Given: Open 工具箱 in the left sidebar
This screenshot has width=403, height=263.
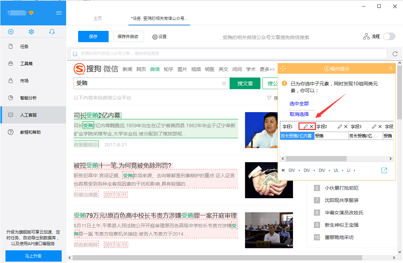Looking at the screenshot, I should click(x=26, y=63).
